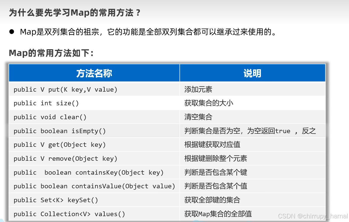Select cell public V remove(Object key)
Screen dimensions: 349x222
click(94, 158)
